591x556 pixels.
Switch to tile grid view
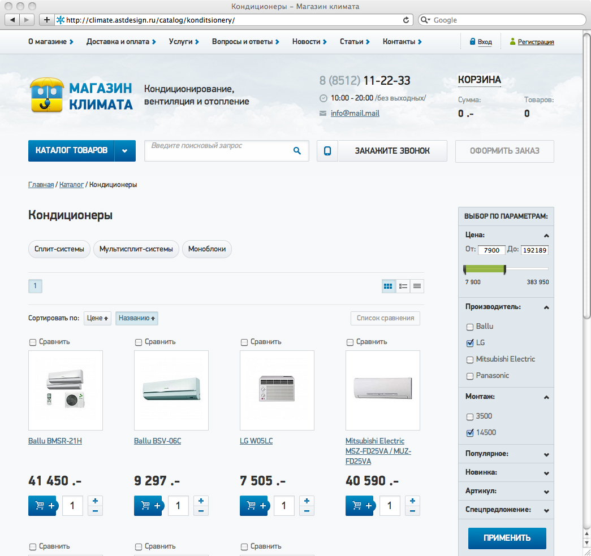point(388,286)
